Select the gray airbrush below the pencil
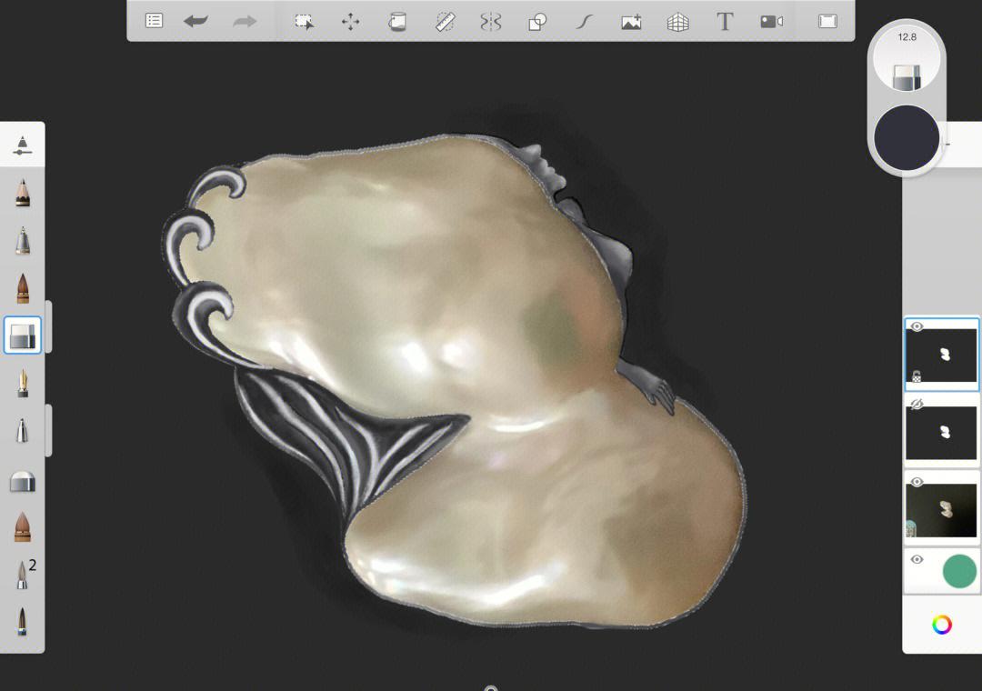 point(23,241)
